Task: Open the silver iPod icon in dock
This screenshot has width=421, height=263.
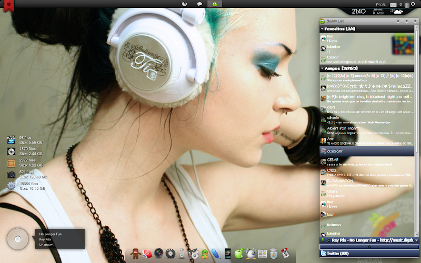Action: click(x=182, y=254)
